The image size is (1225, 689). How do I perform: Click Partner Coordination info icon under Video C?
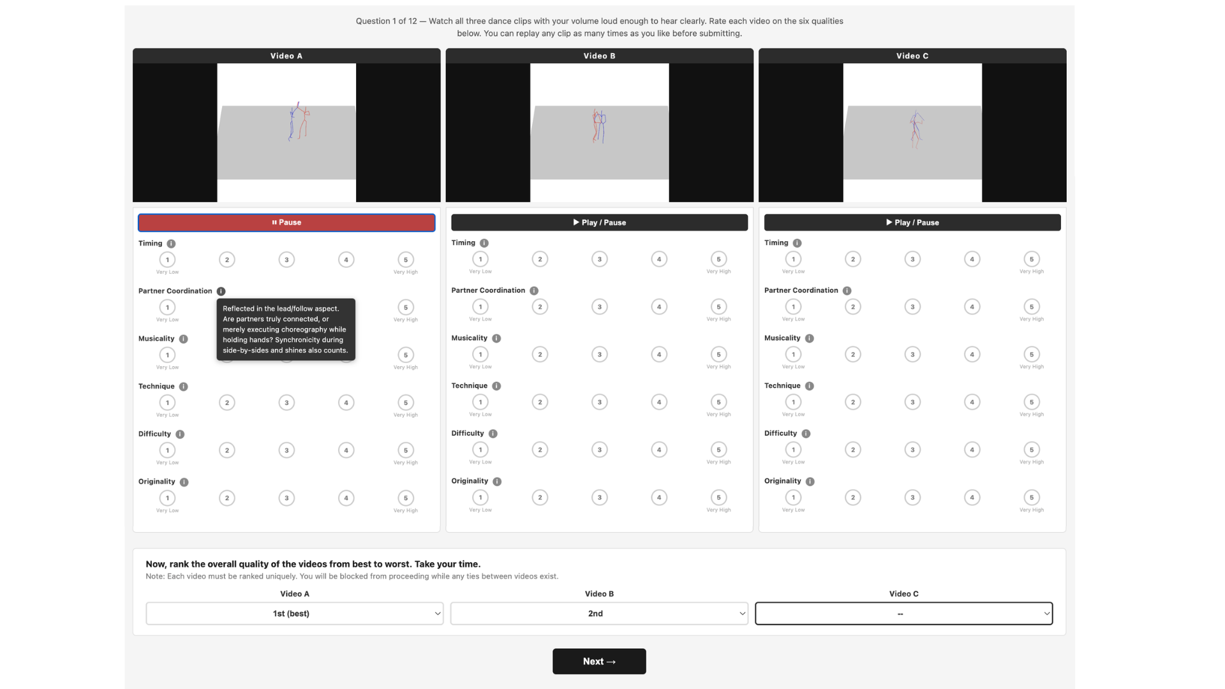pos(847,291)
